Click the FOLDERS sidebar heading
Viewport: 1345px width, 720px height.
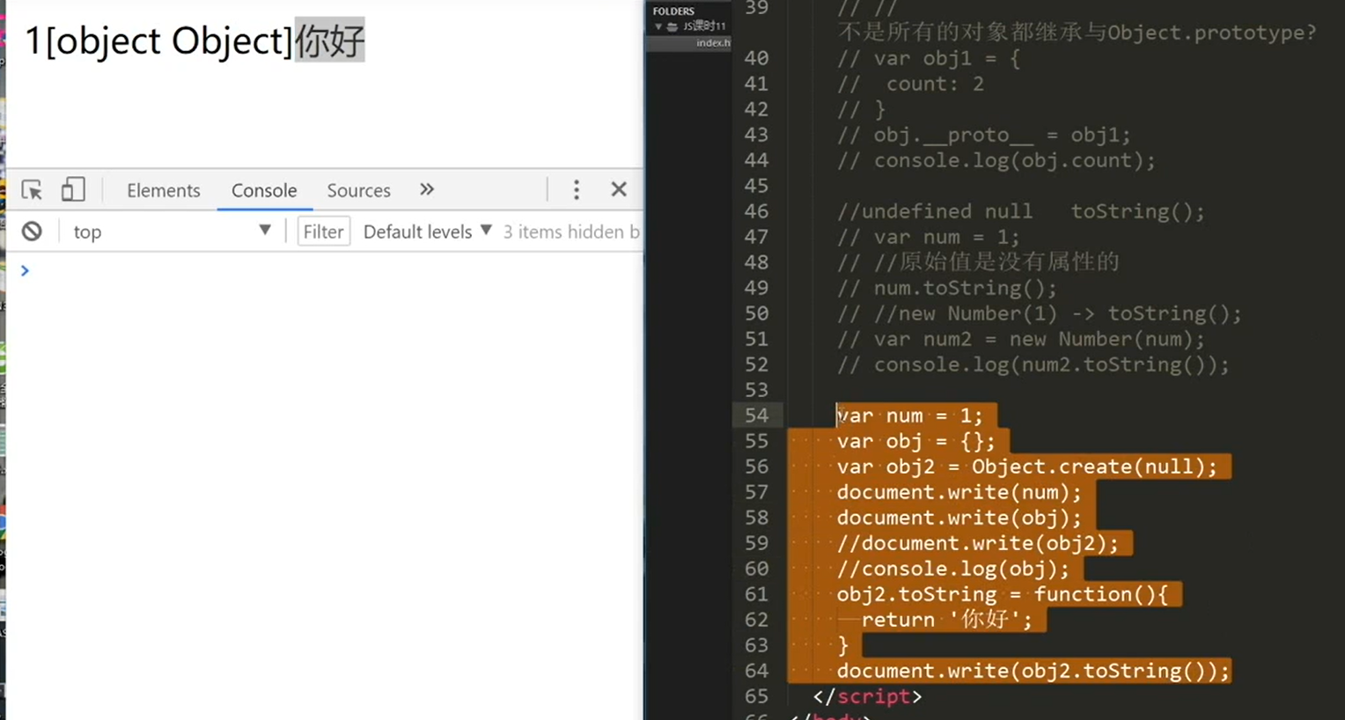673,11
